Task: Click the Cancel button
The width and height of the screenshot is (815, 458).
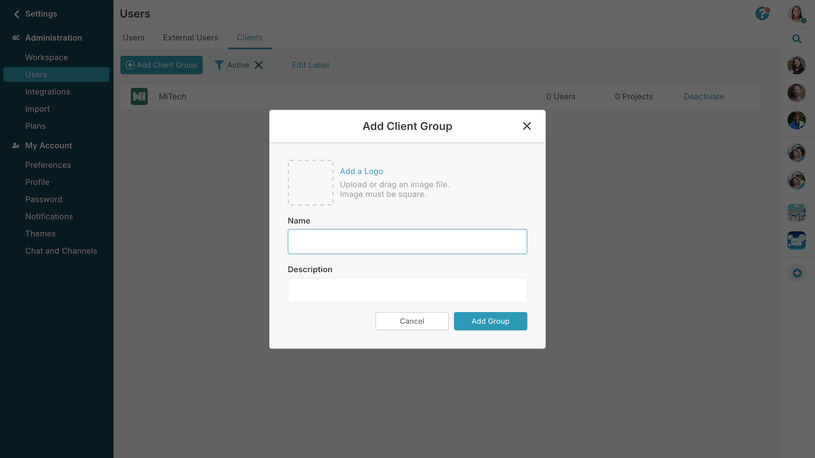Action: 412,321
